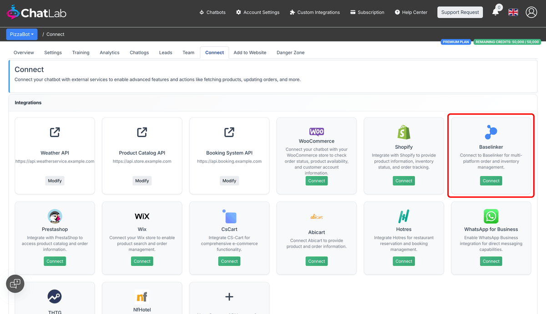Click the WooCommerce logo icon
546x314 pixels.
[x=316, y=132]
